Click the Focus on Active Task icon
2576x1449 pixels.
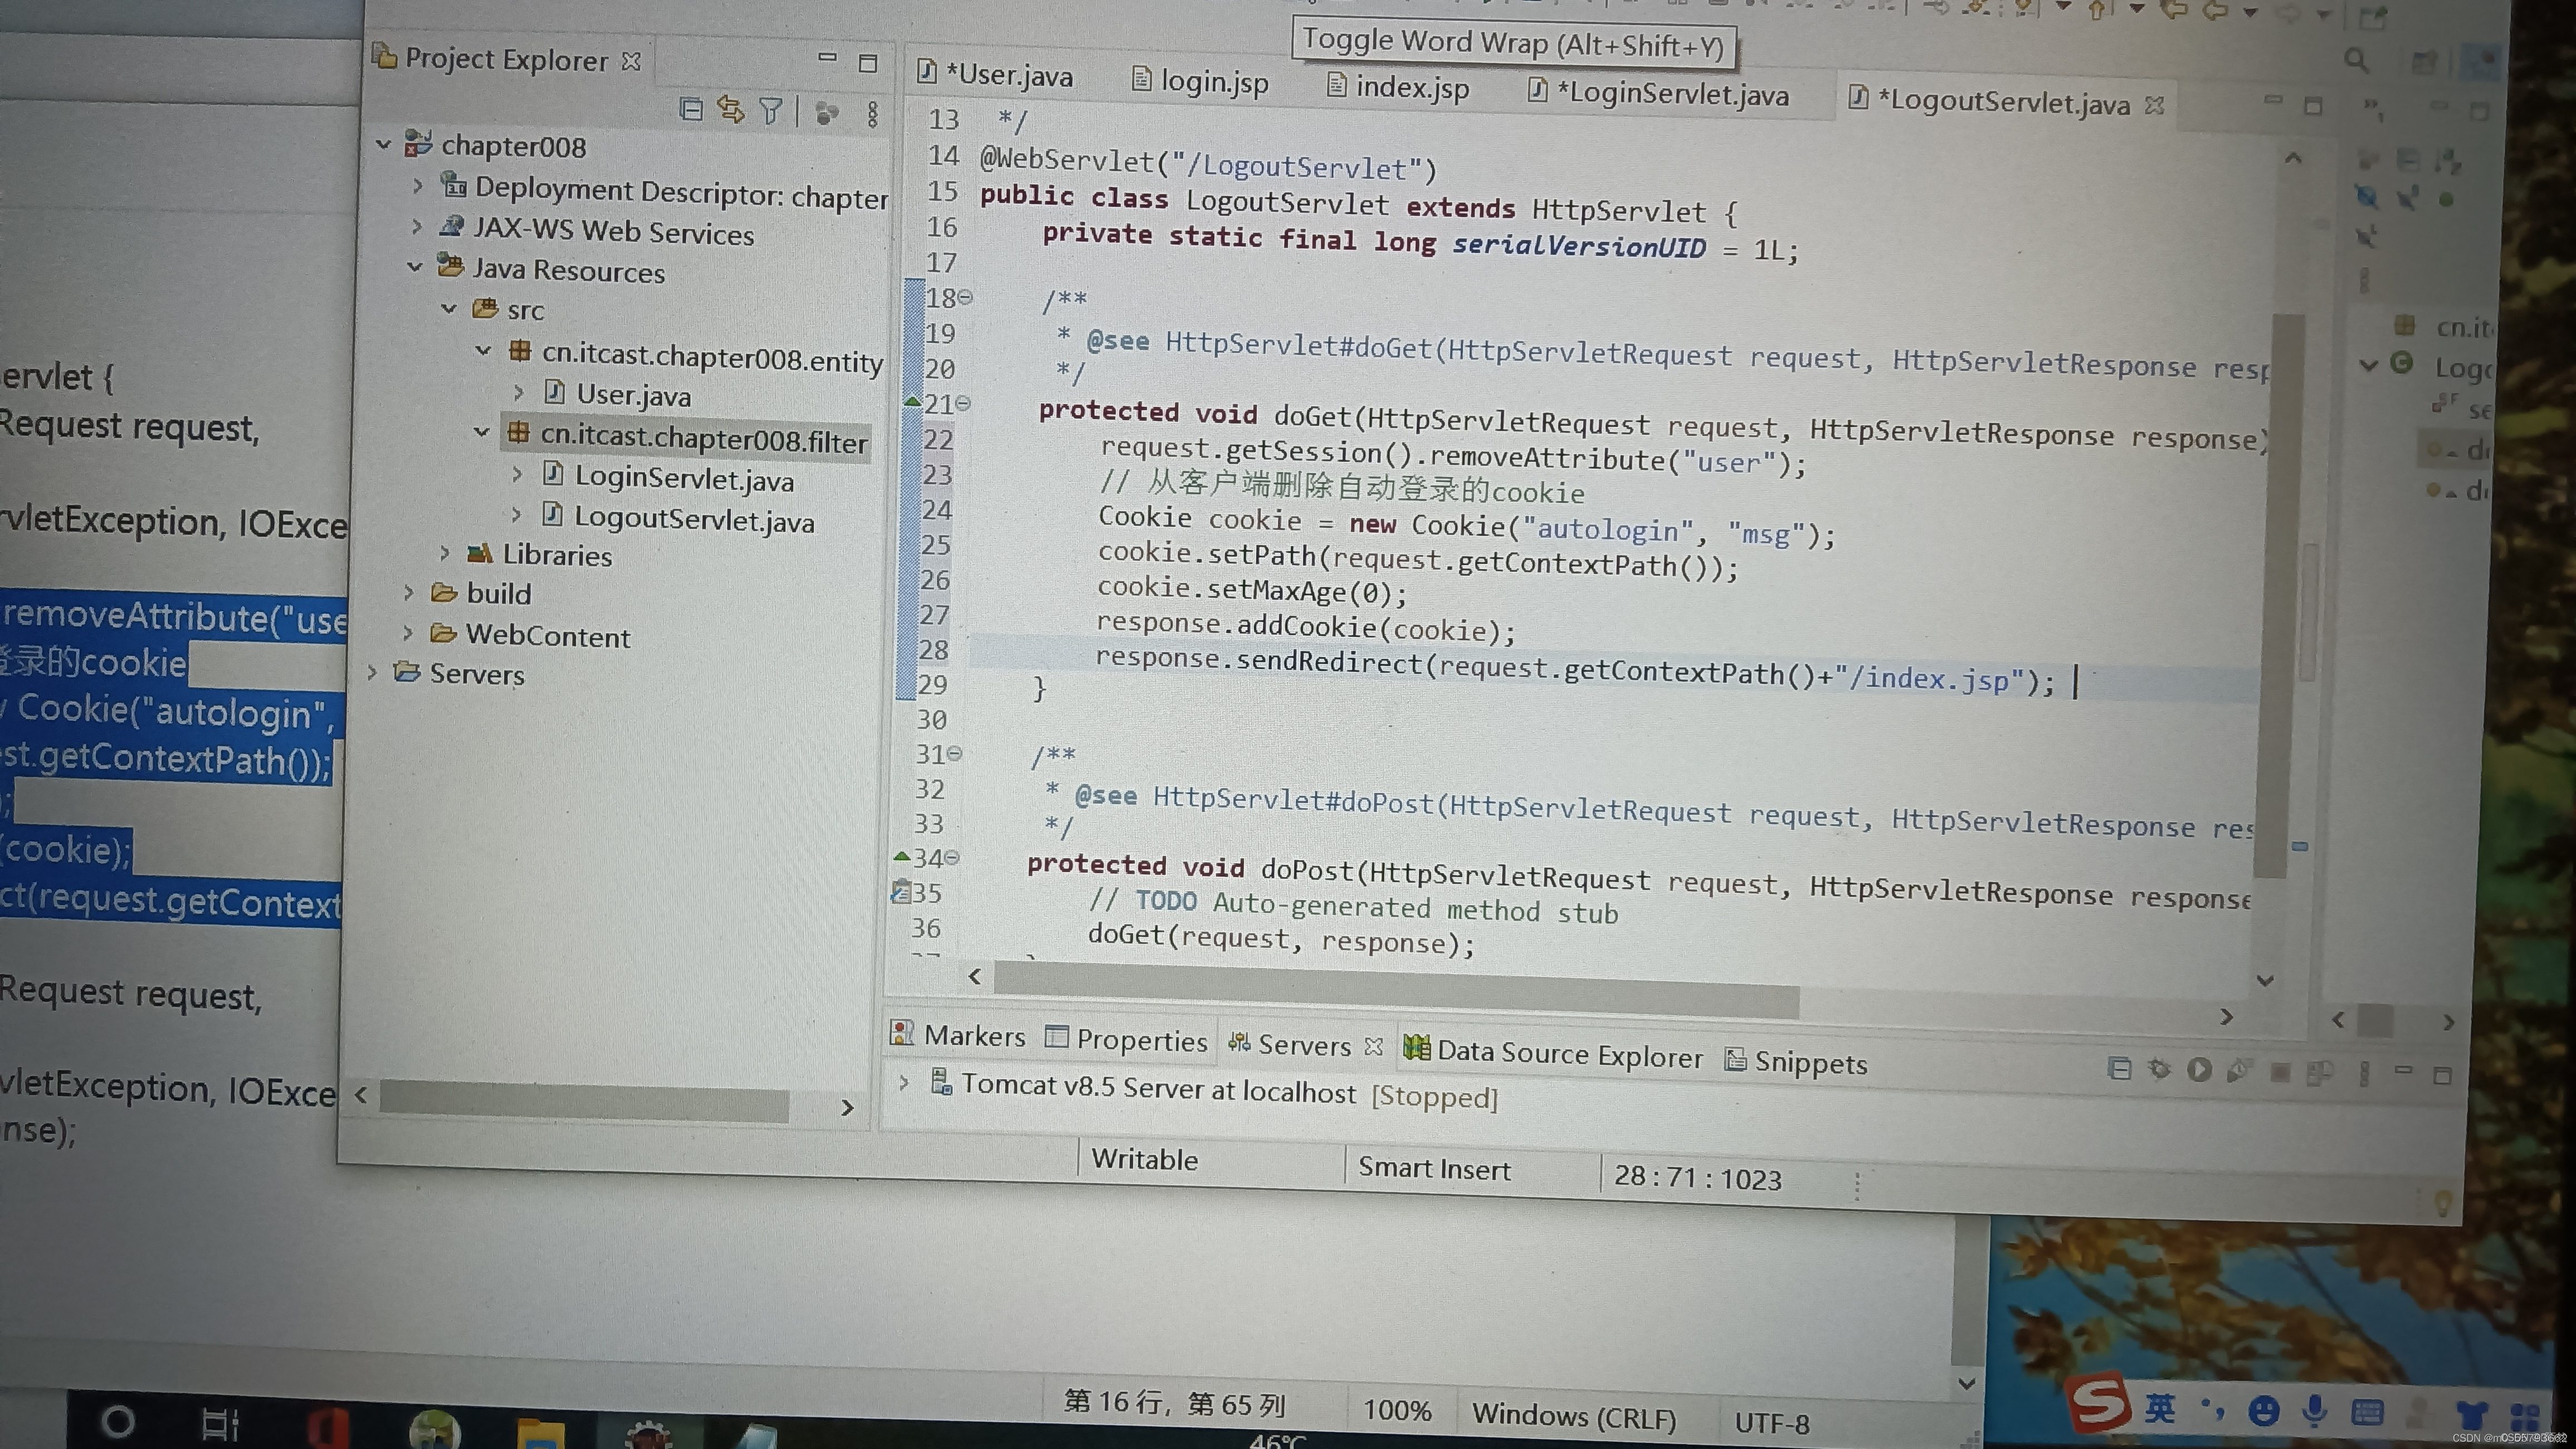pos(826,113)
